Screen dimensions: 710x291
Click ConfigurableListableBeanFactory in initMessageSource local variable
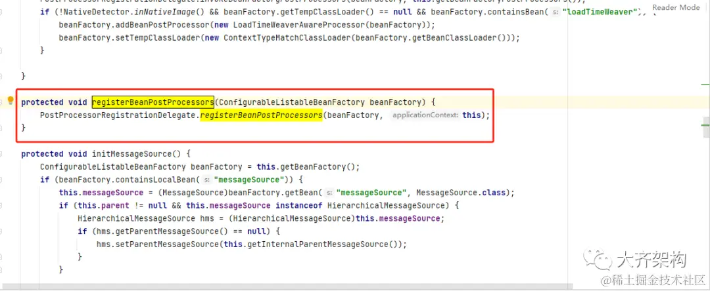coord(113,167)
